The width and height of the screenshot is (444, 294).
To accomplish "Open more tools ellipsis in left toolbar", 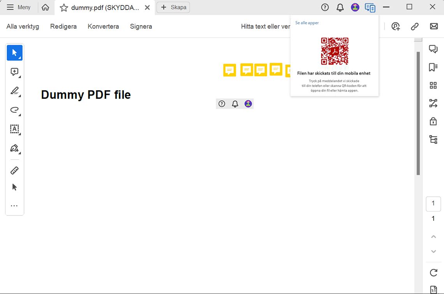I will coord(14,206).
